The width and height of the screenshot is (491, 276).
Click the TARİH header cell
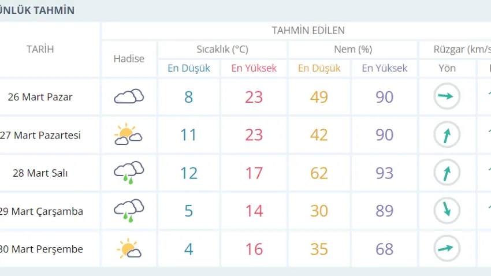[40, 50]
